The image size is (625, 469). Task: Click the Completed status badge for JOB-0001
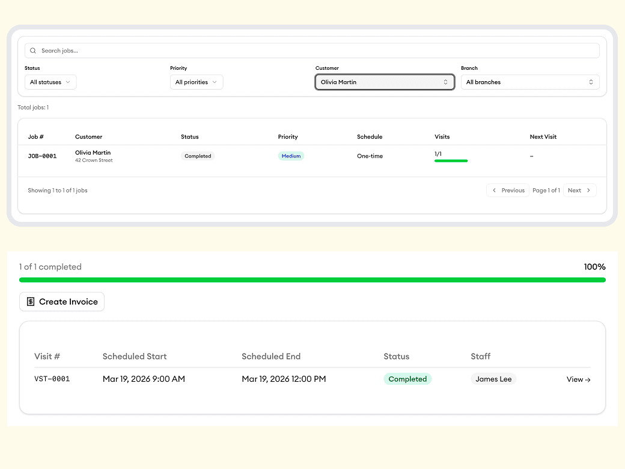[198, 156]
